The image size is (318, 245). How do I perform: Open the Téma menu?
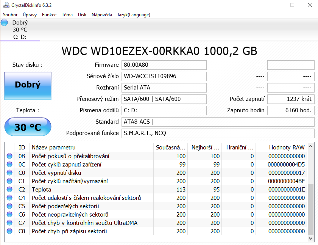tap(67, 15)
